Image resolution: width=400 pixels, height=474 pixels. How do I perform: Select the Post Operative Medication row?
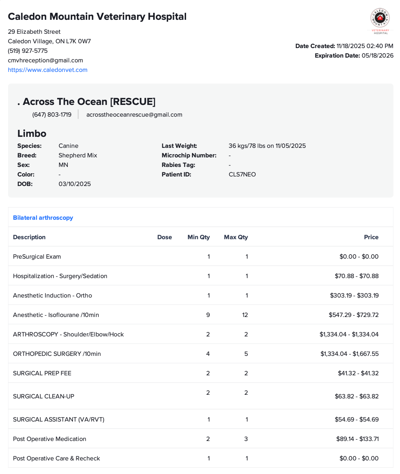click(x=49, y=439)
